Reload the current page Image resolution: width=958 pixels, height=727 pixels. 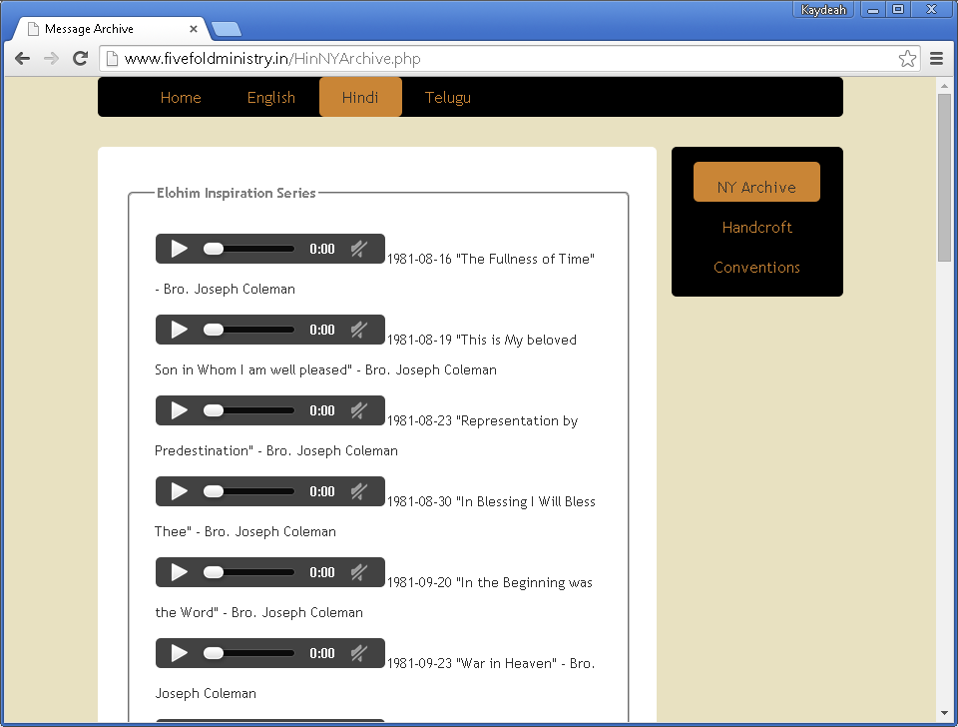80,58
